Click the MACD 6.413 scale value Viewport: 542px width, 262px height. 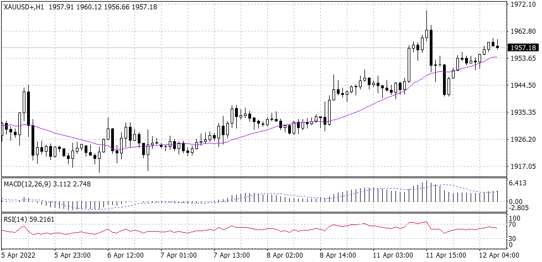[x=518, y=183]
